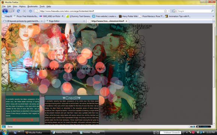Open the 'IMG_4362 on Flickr' bookmark
Viewport: 217px width, 135px height.
point(52,16)
